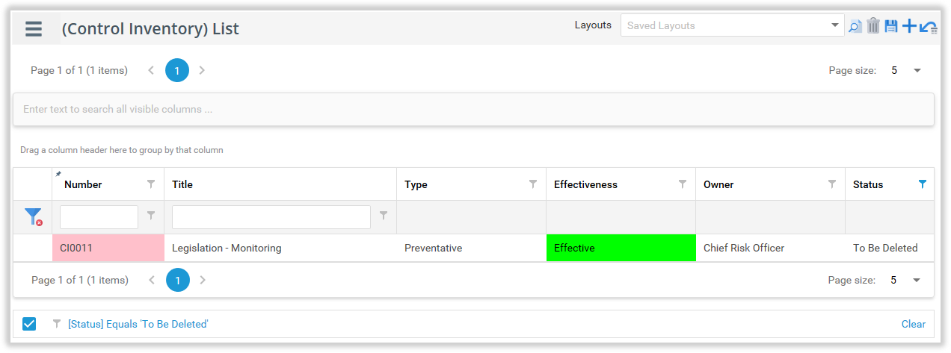
Task: Open the Status column filter icon
Action: click(x=922, y=184)
